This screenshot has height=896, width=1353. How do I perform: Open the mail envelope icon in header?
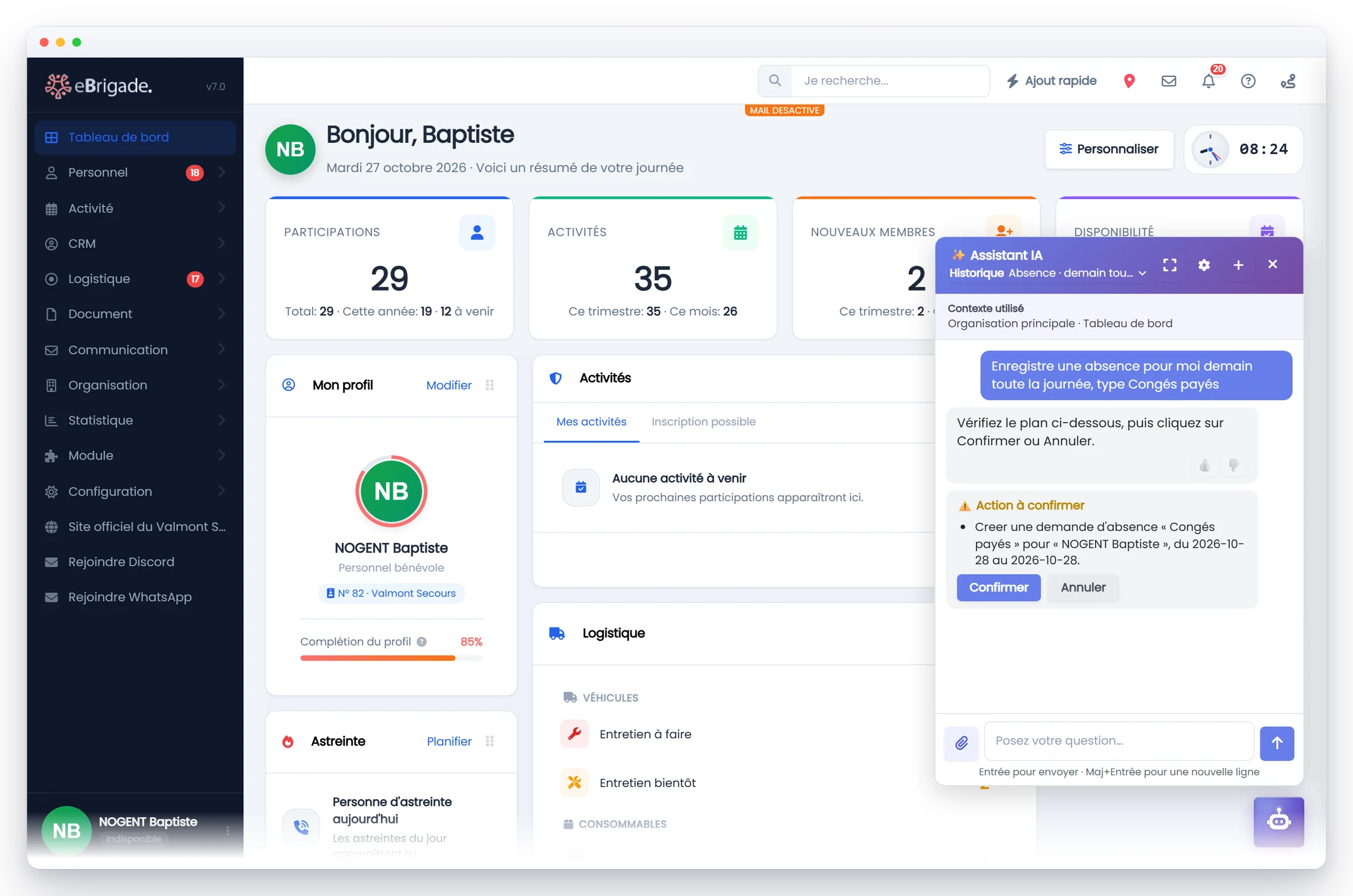(1168, 81)
